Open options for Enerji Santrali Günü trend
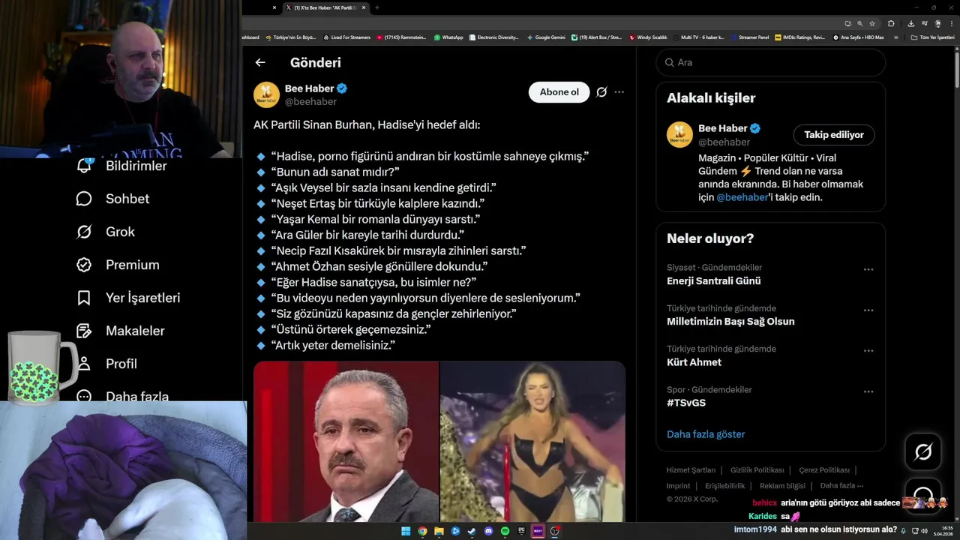This screenshot has height=540, width=960. pyautogui.click(x=868, y=269)
